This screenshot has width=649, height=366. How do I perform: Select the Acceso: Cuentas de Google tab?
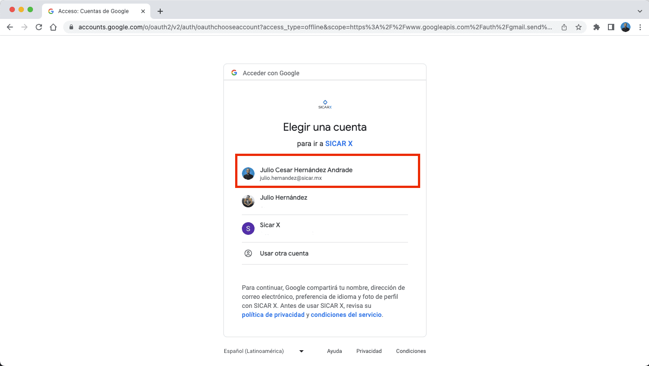pos(97,11)
